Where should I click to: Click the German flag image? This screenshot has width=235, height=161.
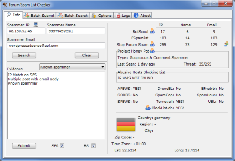(126, 125)
